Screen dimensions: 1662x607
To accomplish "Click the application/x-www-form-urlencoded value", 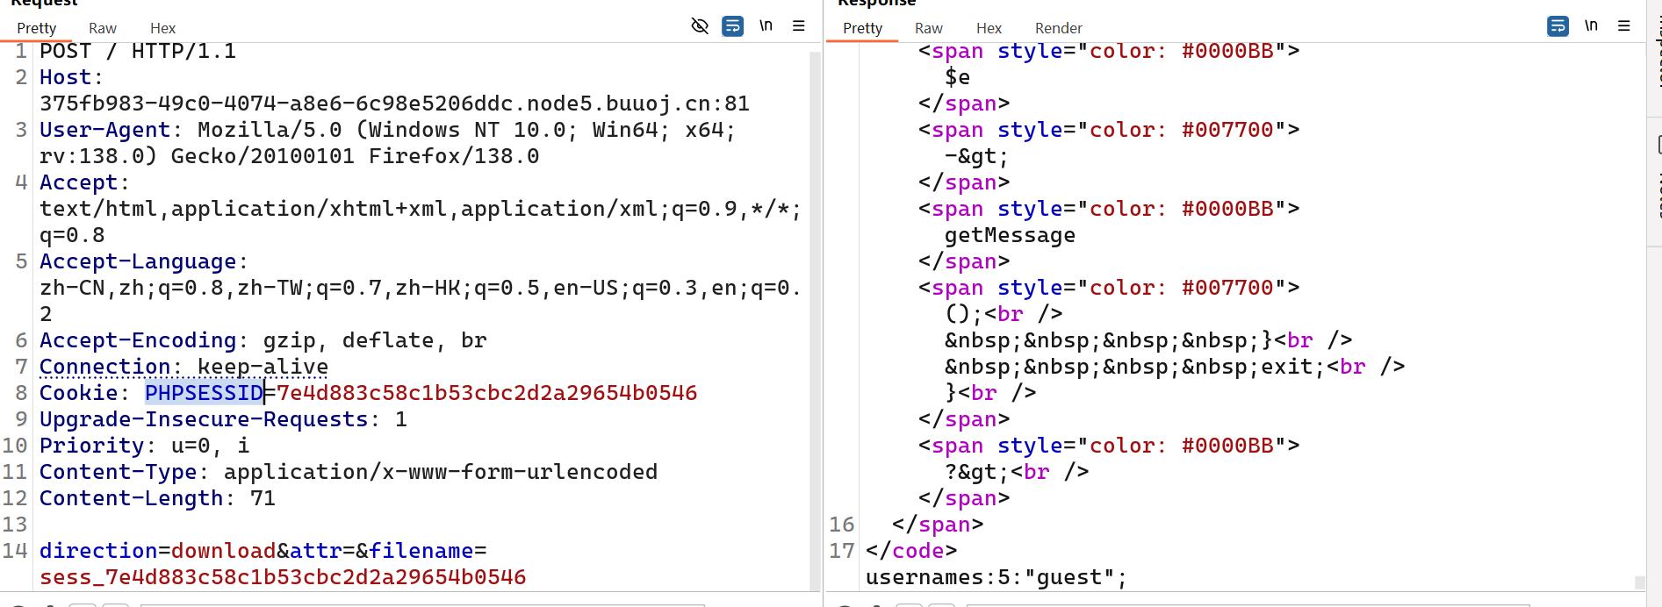I will (441, 472).
